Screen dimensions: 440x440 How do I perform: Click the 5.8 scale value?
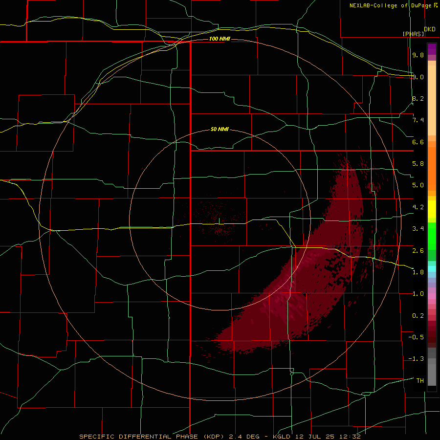pos(418,164)
